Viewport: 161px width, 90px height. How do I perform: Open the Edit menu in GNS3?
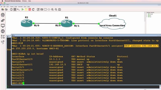click(x=5, y=7)
